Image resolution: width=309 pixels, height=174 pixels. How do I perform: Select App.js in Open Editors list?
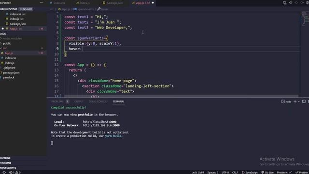coord(23,29)
